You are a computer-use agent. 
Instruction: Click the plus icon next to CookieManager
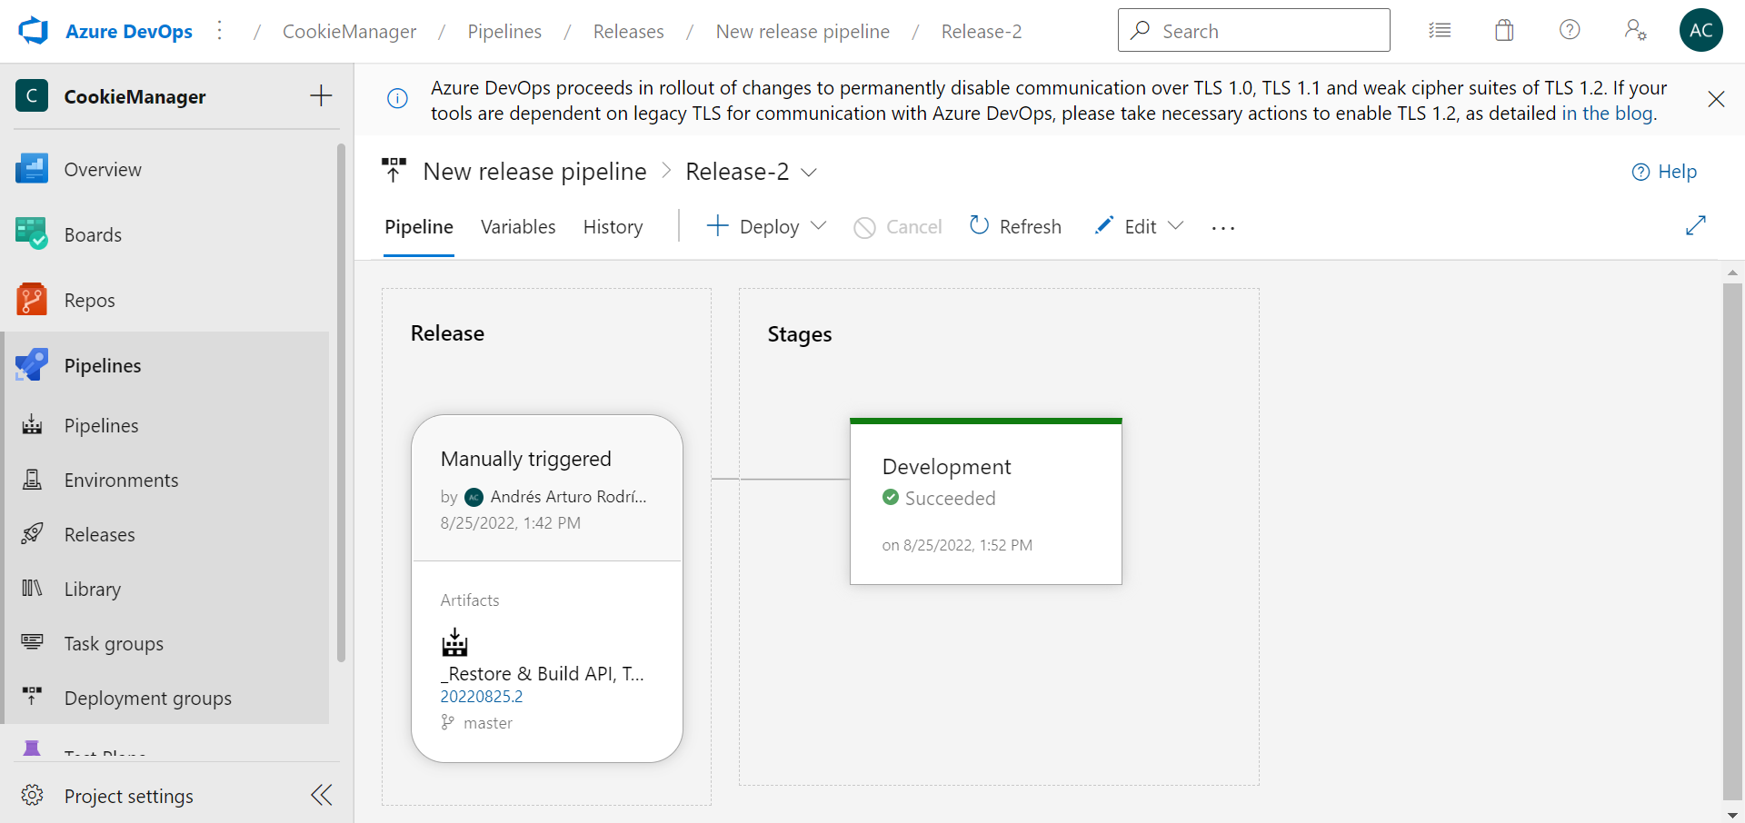321,95
